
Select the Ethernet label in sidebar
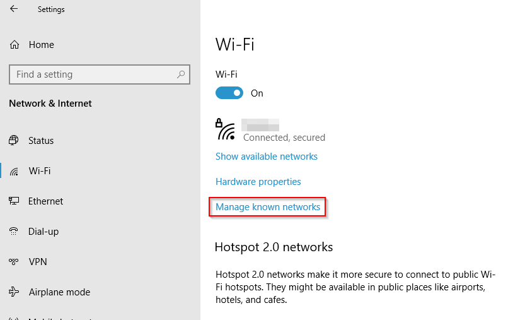point(46,201)
